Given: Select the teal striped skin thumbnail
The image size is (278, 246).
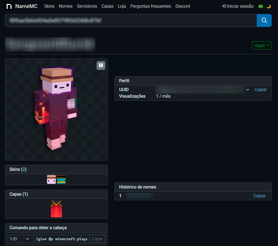Looking at the screenshot, I should click(61, 179).
